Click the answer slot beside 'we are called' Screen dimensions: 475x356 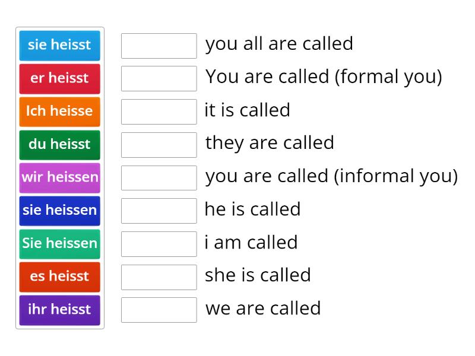click(159, 309)
